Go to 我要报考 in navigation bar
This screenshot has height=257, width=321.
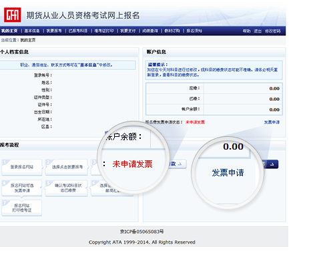[x=54, y=31]
